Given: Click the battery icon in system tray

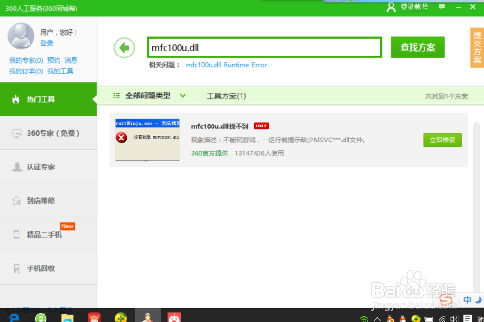Looking at the screenshot, I should pyautogui.click(x=429, y=319).
